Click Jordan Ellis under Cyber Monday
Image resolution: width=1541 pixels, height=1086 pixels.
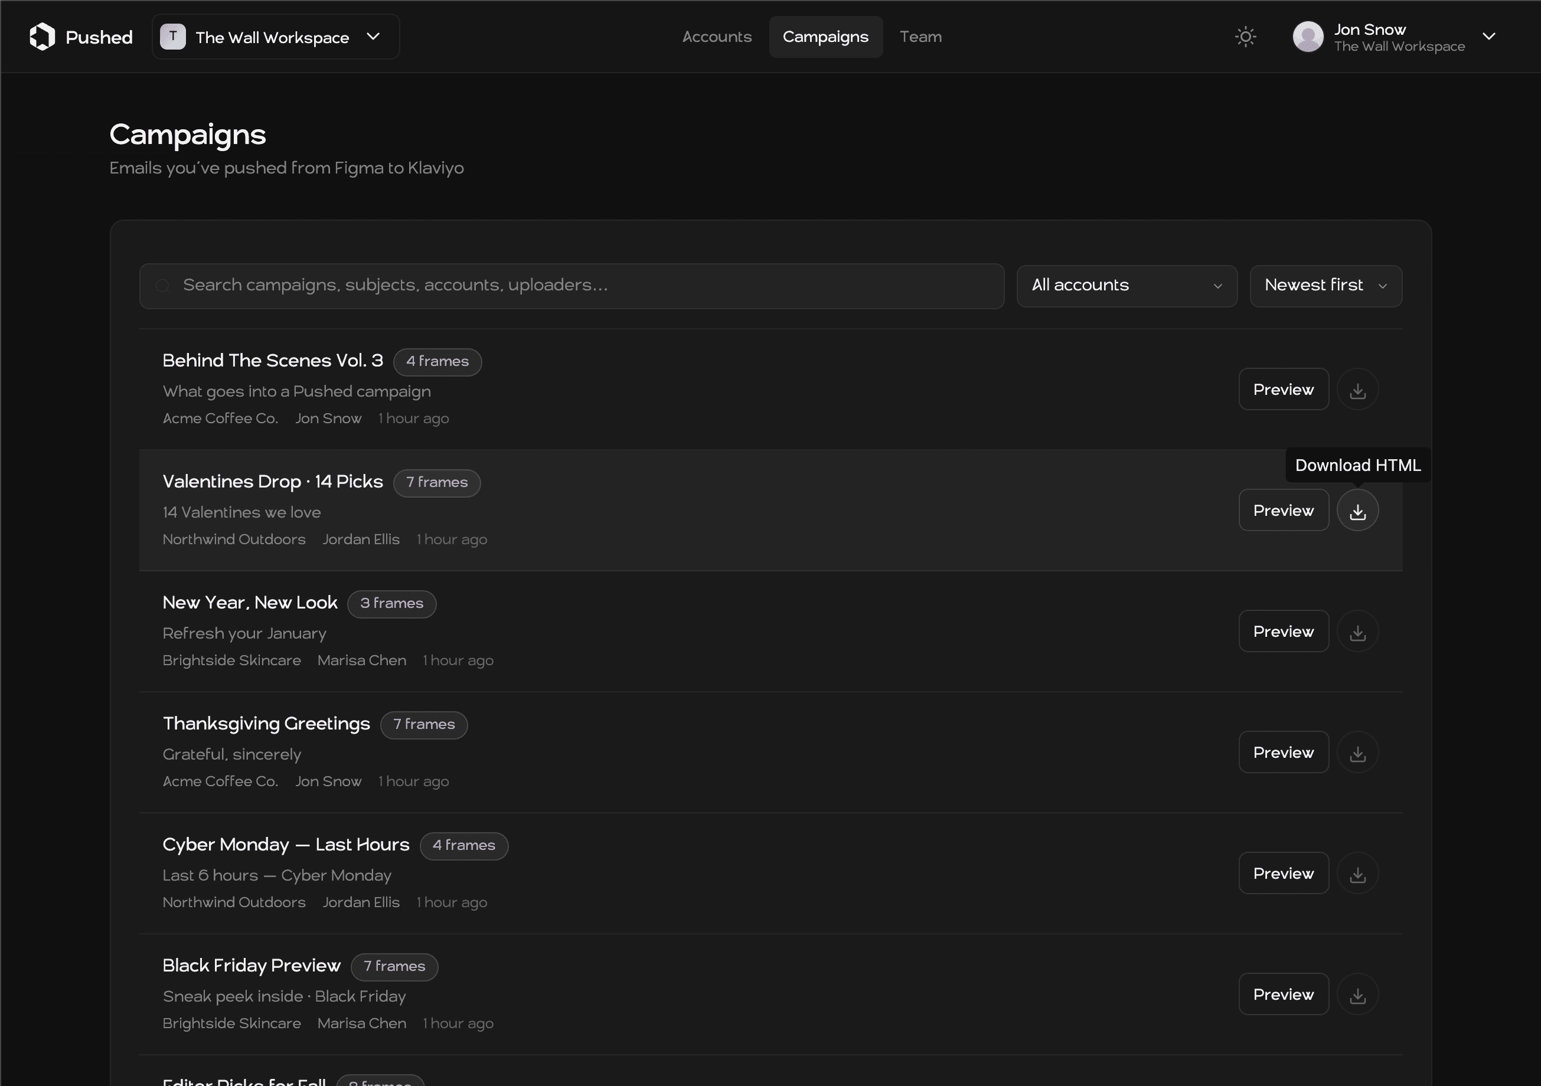pyautogui.click(x=361, y=902)
